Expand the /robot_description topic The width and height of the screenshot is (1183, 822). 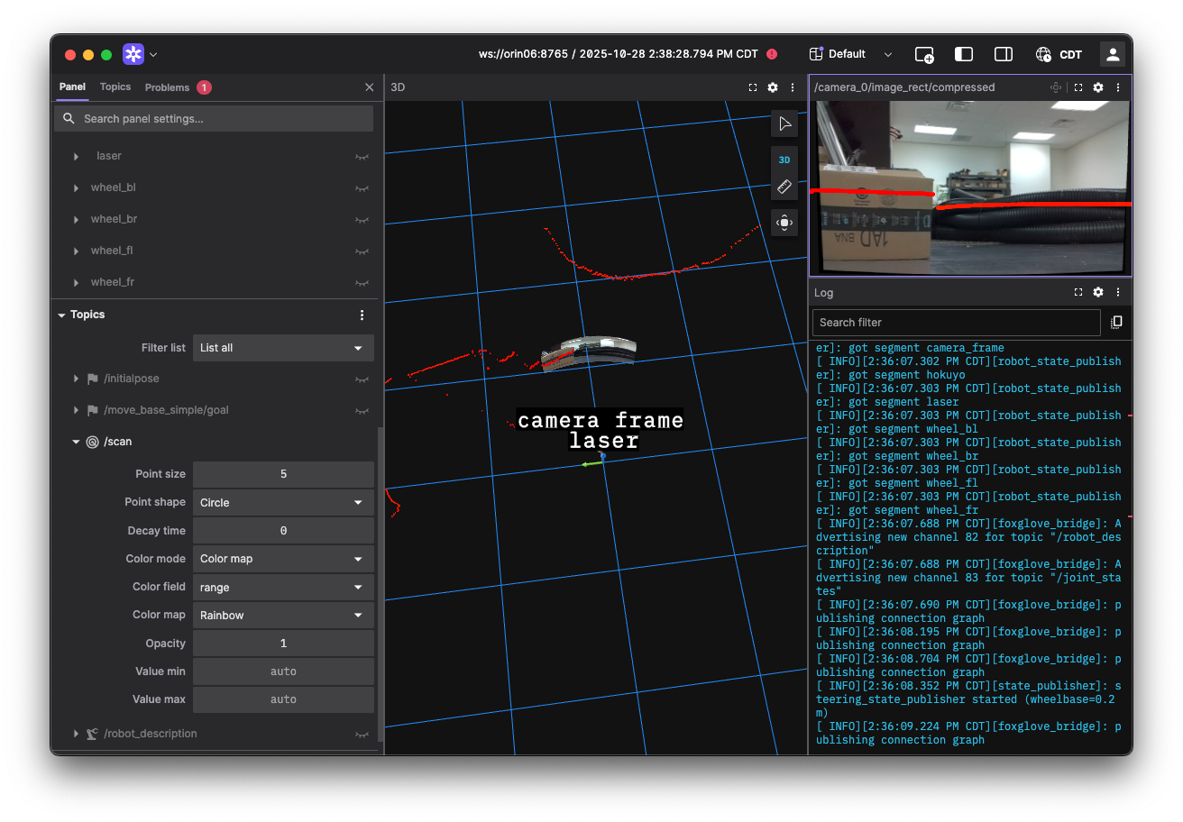point(76,734)
